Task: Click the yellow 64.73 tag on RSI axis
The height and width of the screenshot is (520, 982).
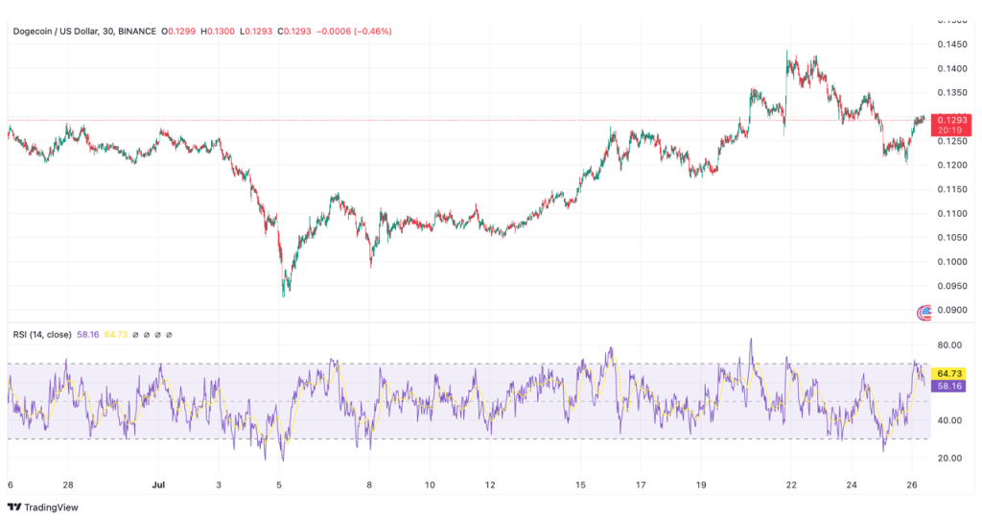Action: click(949, 374)
